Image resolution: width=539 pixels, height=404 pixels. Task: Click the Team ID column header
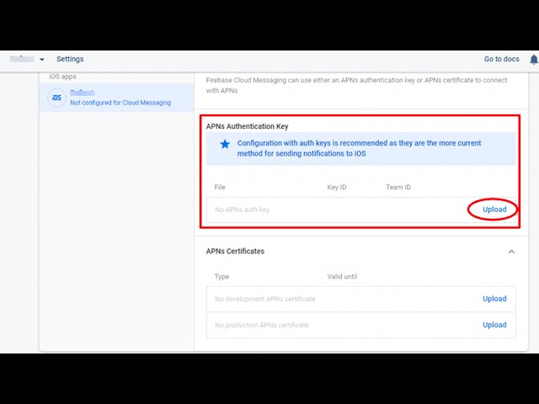coord(398,187)
